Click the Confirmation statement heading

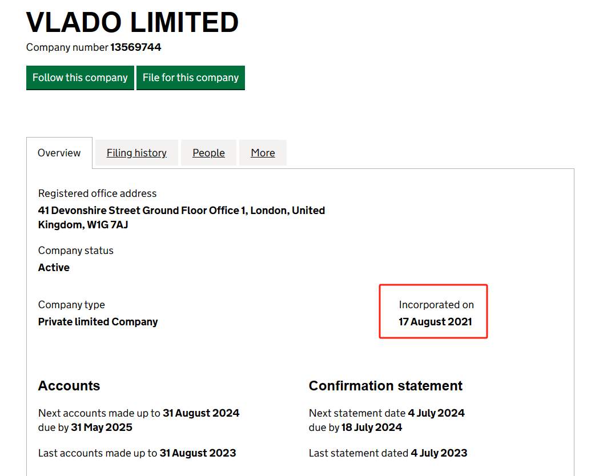385,386
